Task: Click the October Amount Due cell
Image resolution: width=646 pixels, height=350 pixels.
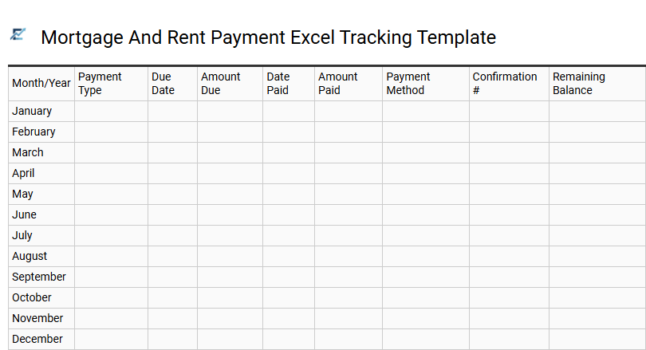Action: 230,297
